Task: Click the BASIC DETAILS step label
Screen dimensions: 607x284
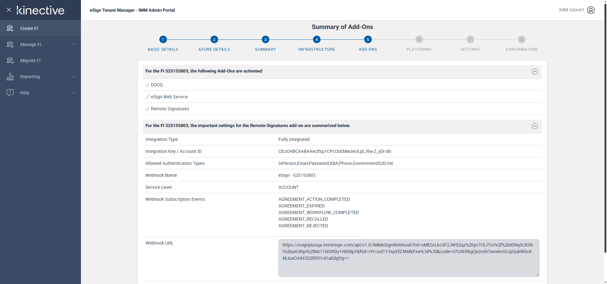Action: [x=163, y=49]
